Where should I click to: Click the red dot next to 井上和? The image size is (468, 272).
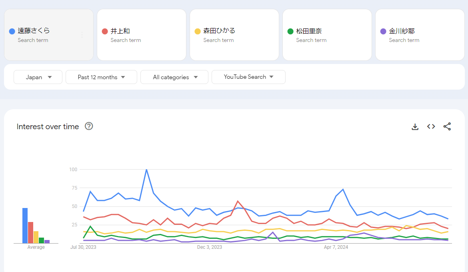coord(105,31)
